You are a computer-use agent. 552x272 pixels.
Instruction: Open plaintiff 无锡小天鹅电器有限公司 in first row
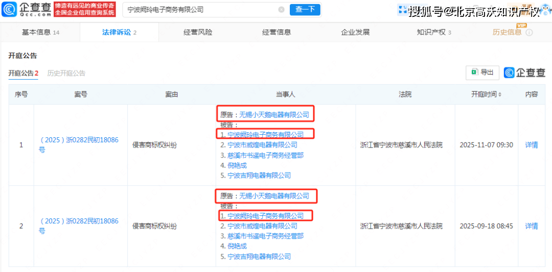click(274, 115)
